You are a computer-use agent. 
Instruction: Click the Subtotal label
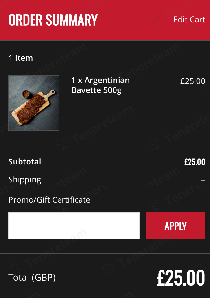(x=25, y=162)
